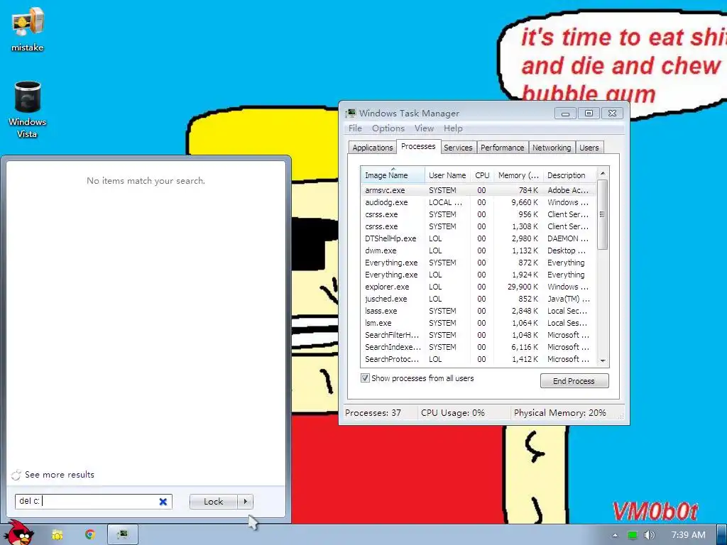Screen dimensions: 727x545
Task: Select the explorer.exe process
Action: click(x=479, y=287)
